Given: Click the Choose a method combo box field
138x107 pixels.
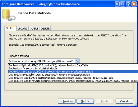Looking at the screenshot, I should click(x=44, y=61).
